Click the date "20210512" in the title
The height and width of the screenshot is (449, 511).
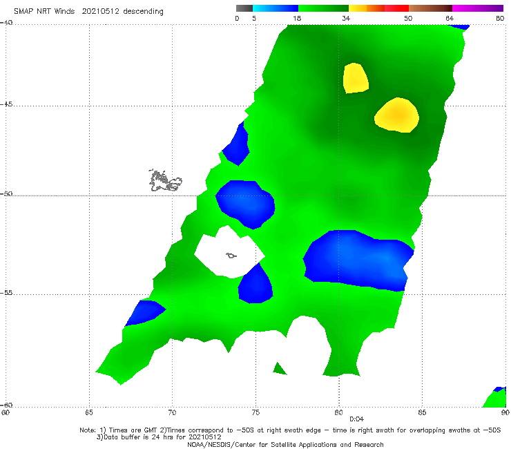(x=100, y=11)
